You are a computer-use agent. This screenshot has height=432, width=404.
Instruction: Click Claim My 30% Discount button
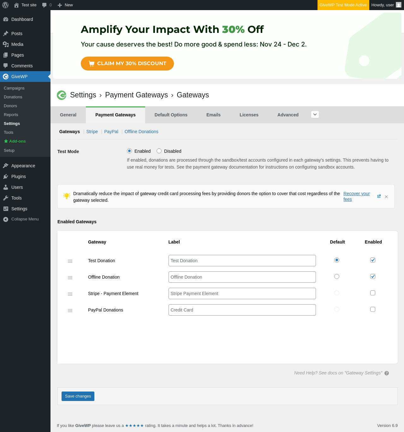(x=127, y=64)
